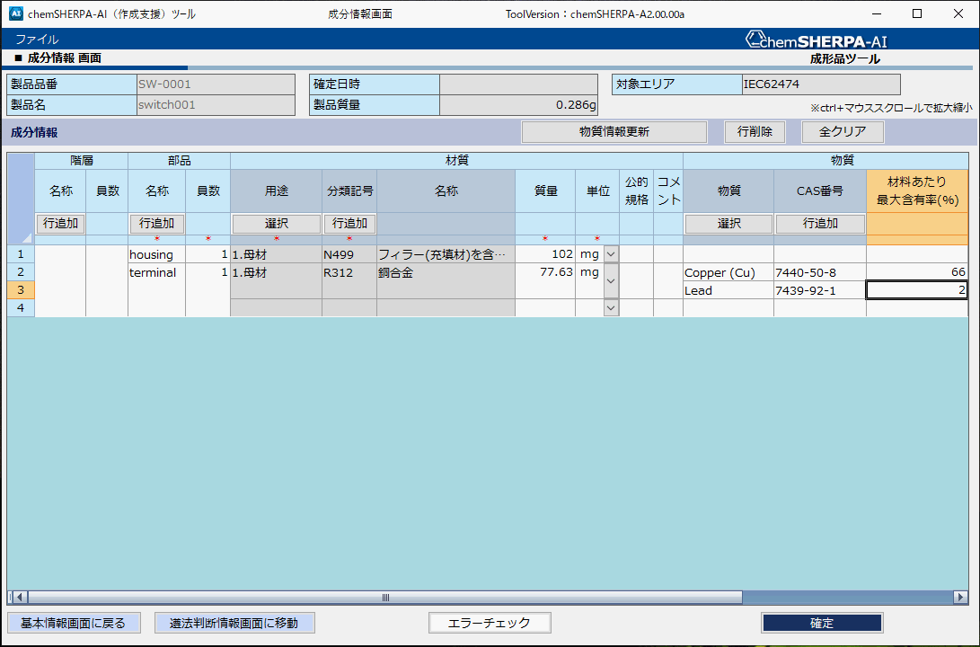980x647 pixels.
Task: Click 行追加 under the CAS番号 column
Action: [820, 223]
